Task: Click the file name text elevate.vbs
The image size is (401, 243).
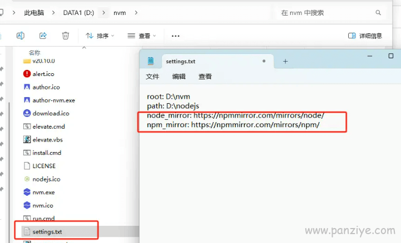Action: click(x=48, y=140)
